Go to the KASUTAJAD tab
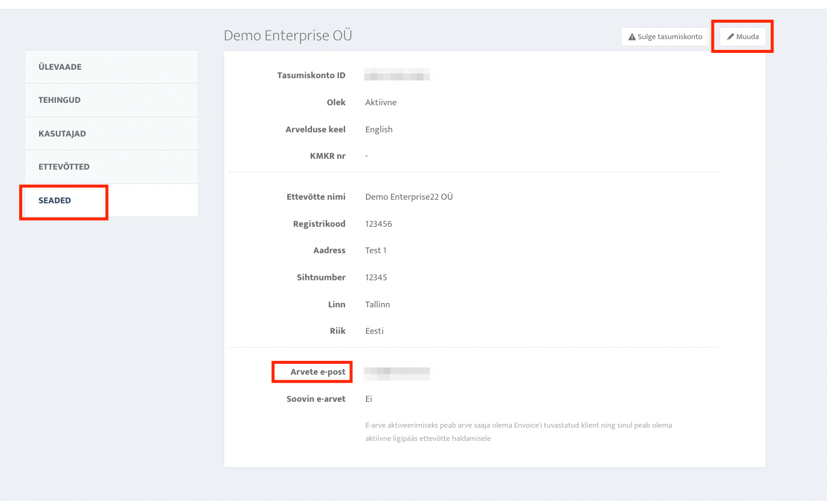 pos(62,134)
